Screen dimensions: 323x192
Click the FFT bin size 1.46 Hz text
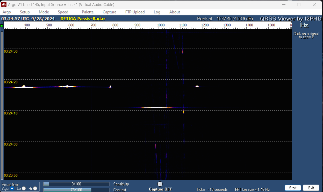[x=252, y=189]
